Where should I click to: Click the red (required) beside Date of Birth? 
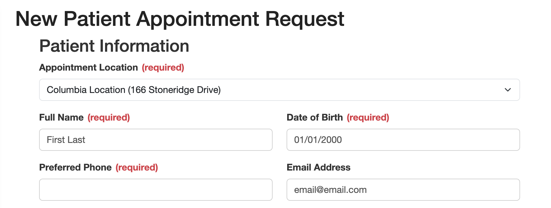368,117
